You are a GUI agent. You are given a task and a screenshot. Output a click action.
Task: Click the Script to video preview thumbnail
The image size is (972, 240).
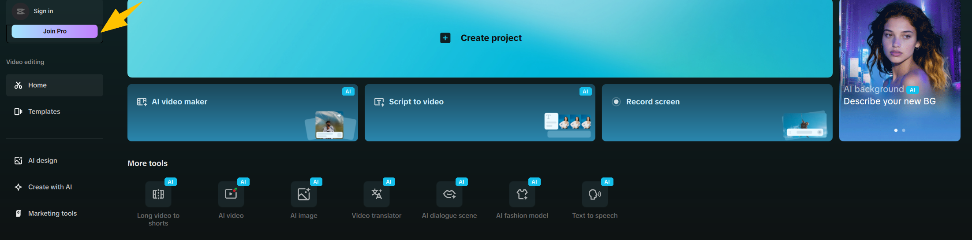tap(568, 125)
